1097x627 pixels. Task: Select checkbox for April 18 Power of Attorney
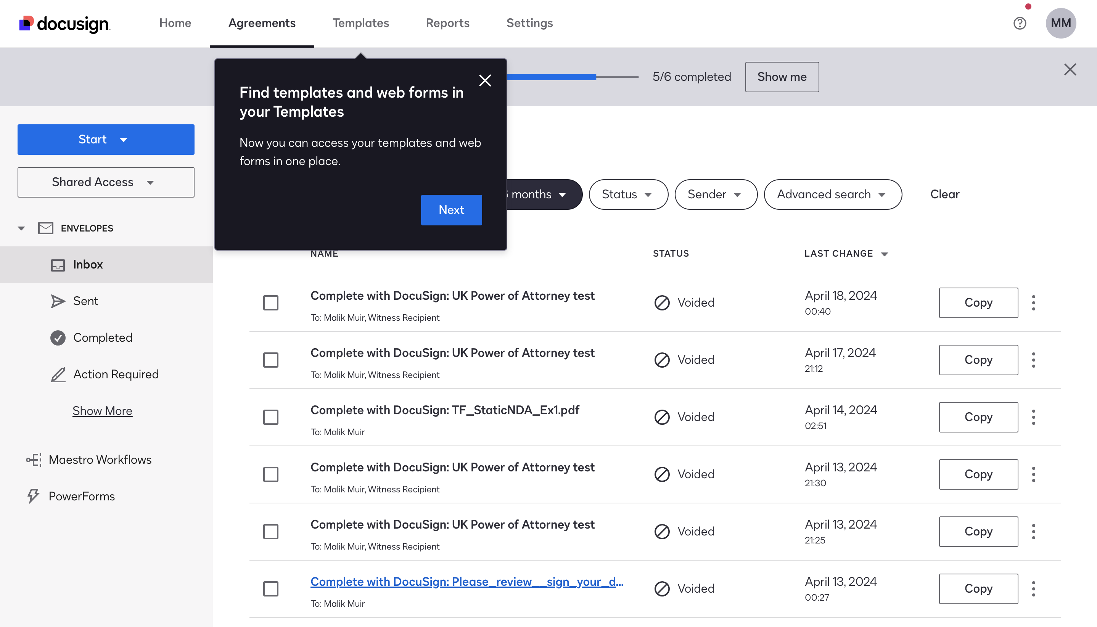[x=271, y=303]
